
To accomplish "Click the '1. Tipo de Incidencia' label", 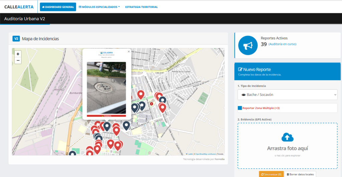I will coord(252,86).
